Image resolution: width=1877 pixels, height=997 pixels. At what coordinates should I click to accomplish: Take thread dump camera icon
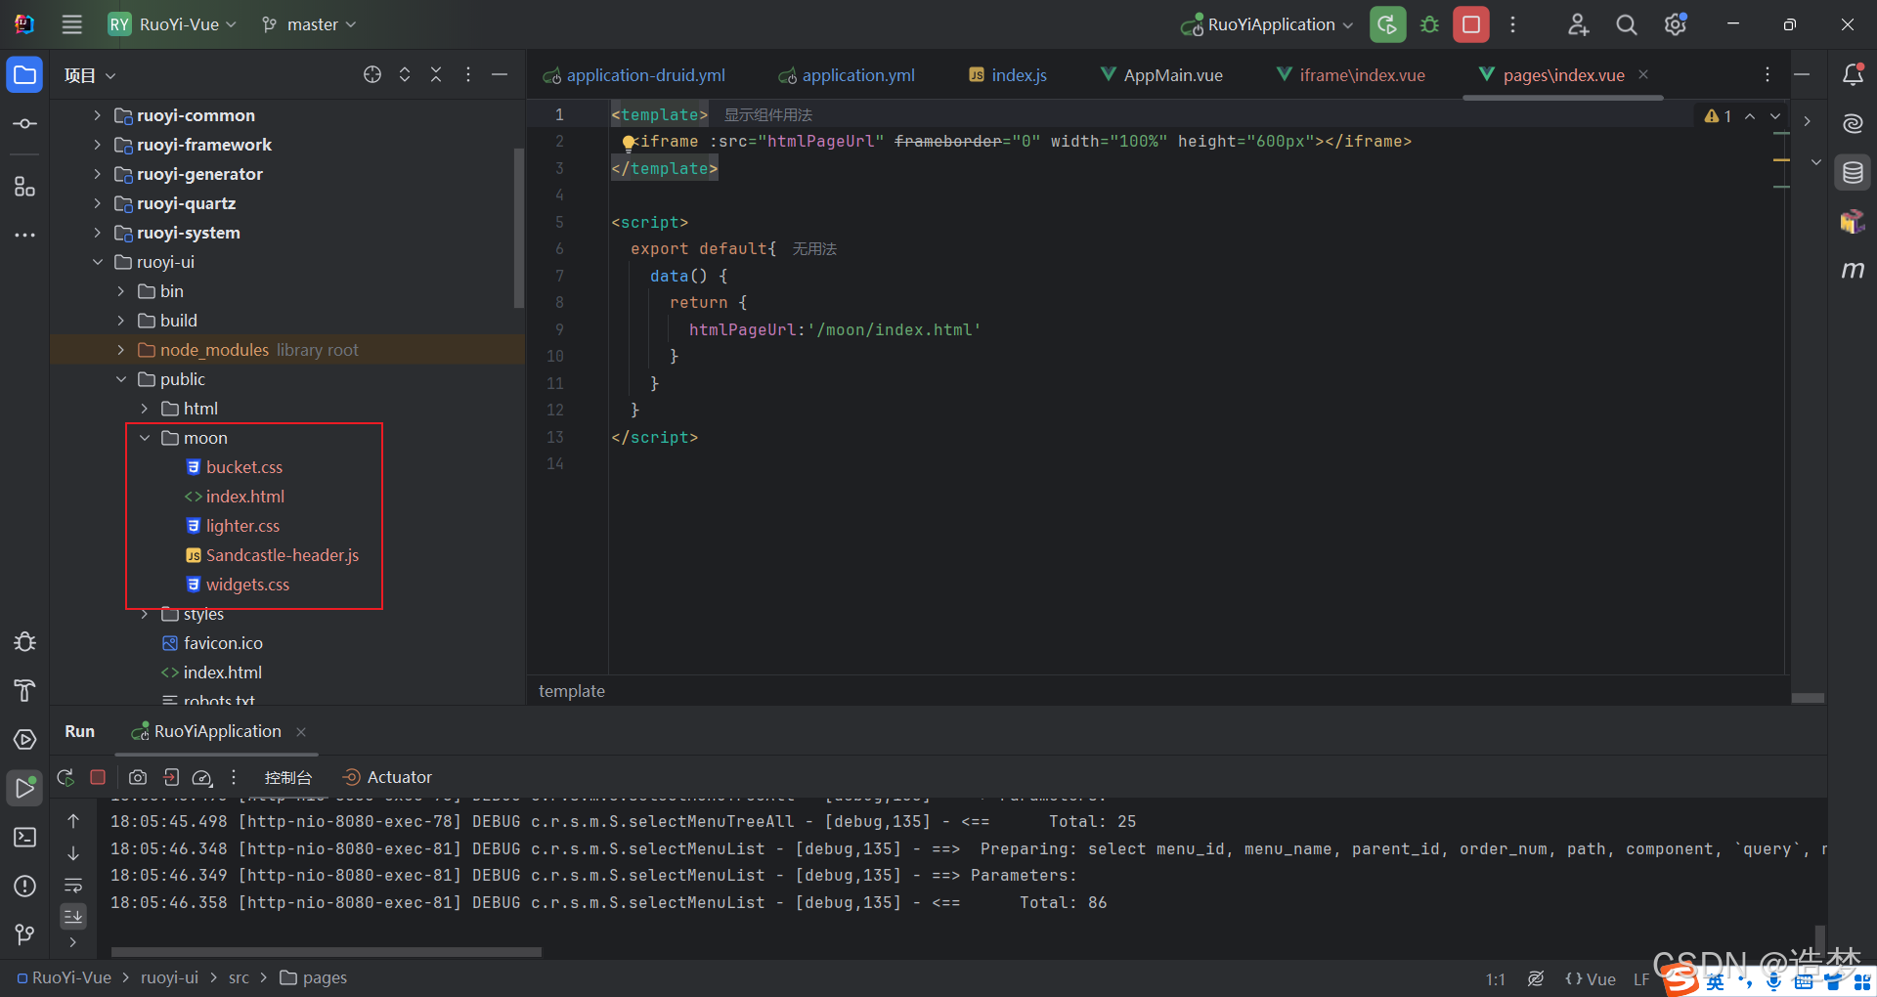(x=138, y=777)
